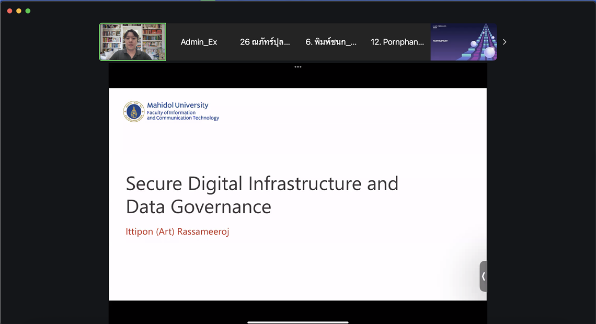596x324 pixels.
Task: Click the slide title Secure Digital Infrastructure
Action: (262, 183)
